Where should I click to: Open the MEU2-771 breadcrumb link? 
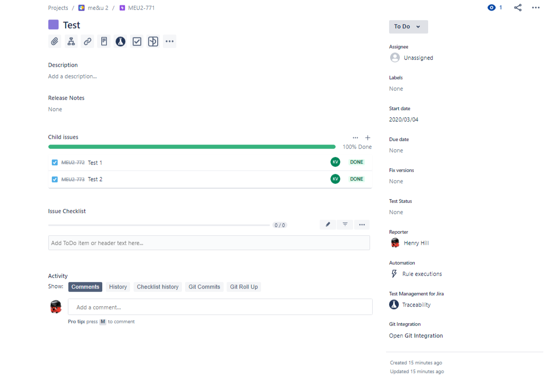pyautogui.click(x=141, y=8)
